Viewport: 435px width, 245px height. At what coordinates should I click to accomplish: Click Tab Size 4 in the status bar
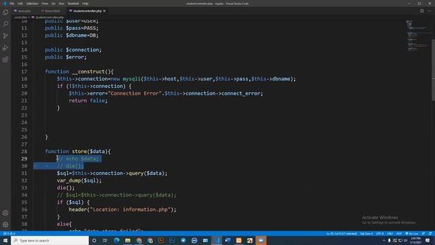pos(366,233)
